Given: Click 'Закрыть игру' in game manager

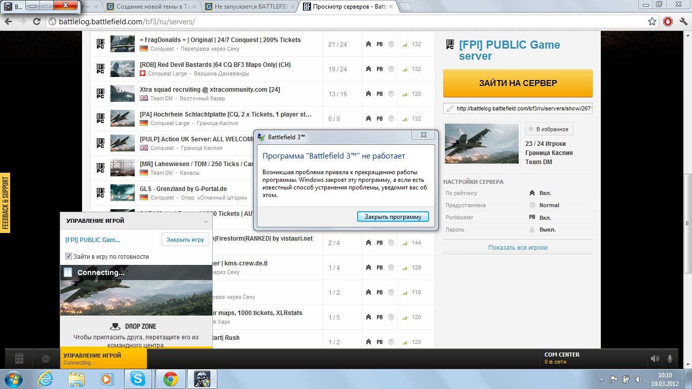Looking at the screenshot, I should [185, 240].
